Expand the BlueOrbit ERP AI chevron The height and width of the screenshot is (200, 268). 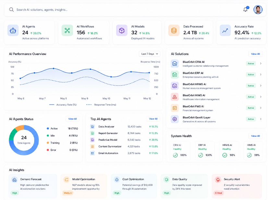(x=261, y=74)
